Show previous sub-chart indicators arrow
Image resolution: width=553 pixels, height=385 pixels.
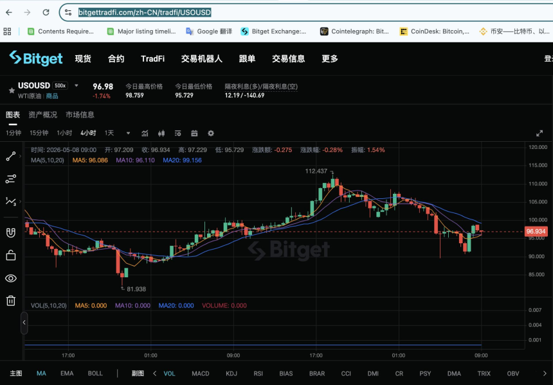click(154, 373)
